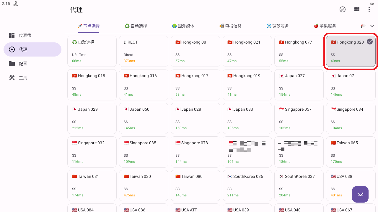Tap the VPN key status icon

click(372, 4)
